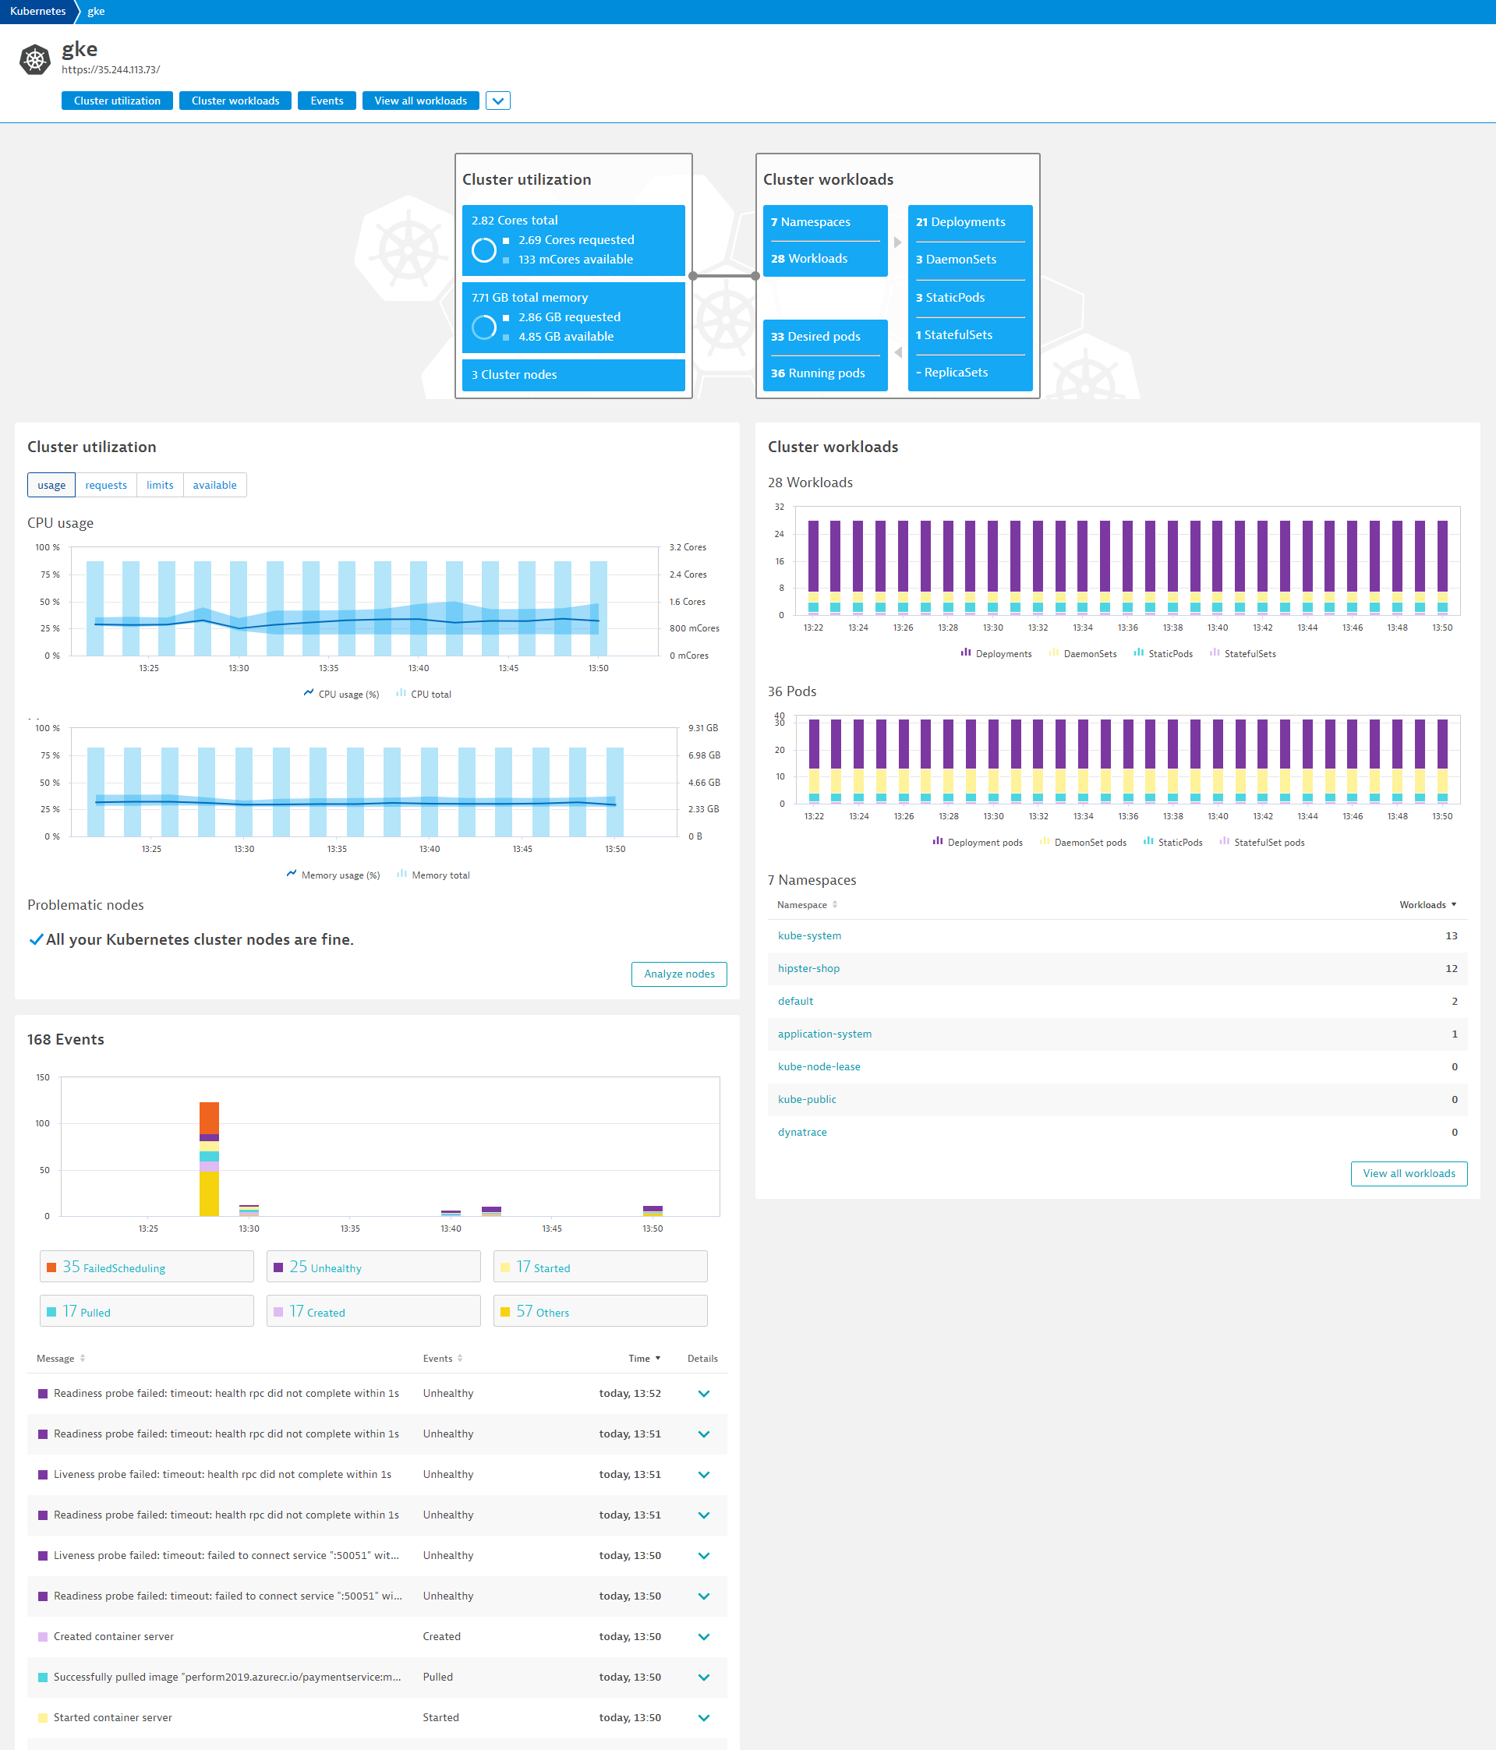Click teal marker of Successfully pulled image row
The width and height of the screenshot is (1496, 1750).
pyautogui.click(x=43, y=1678)
